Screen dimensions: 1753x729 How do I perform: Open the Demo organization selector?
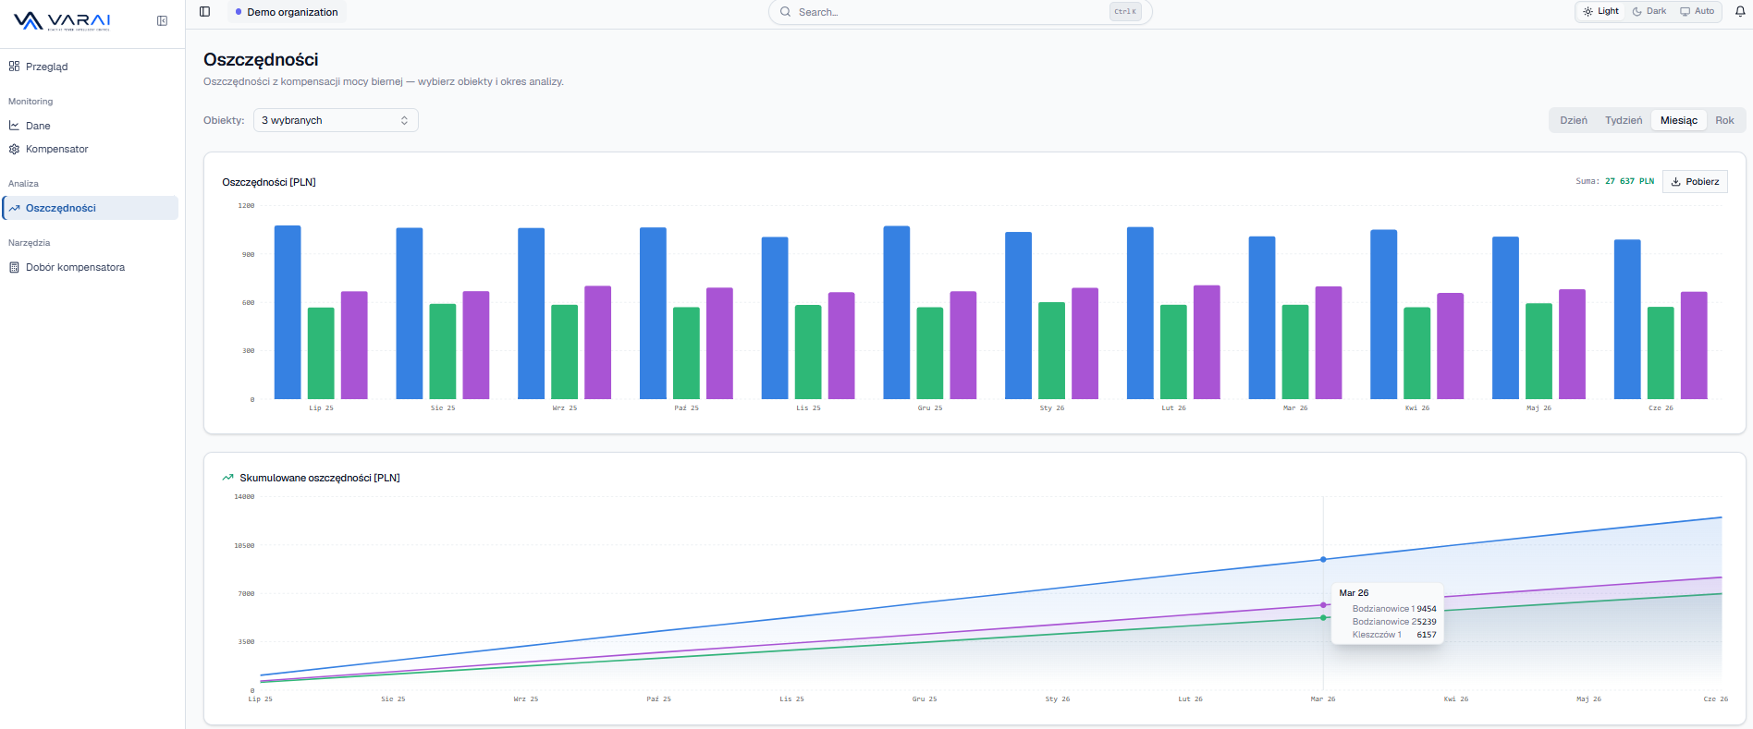coord(287,12)
